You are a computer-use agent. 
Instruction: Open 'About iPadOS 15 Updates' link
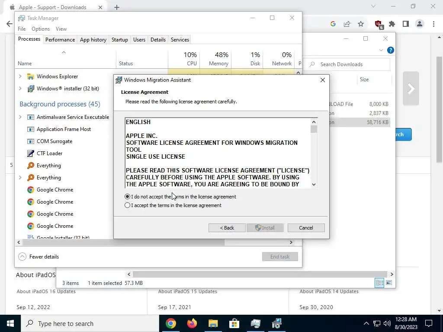tap(188, 291)
